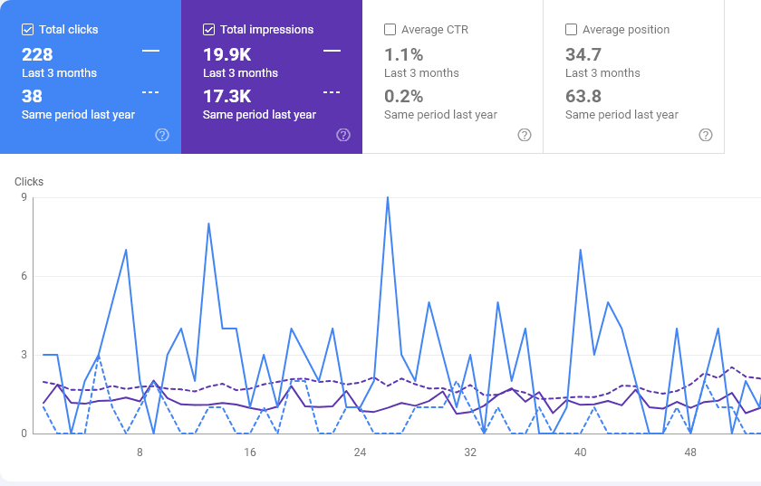The width and height of the screenshot is (761, 486).
Task: Select the 1.1% average CTR value
Action: point(403,54)
